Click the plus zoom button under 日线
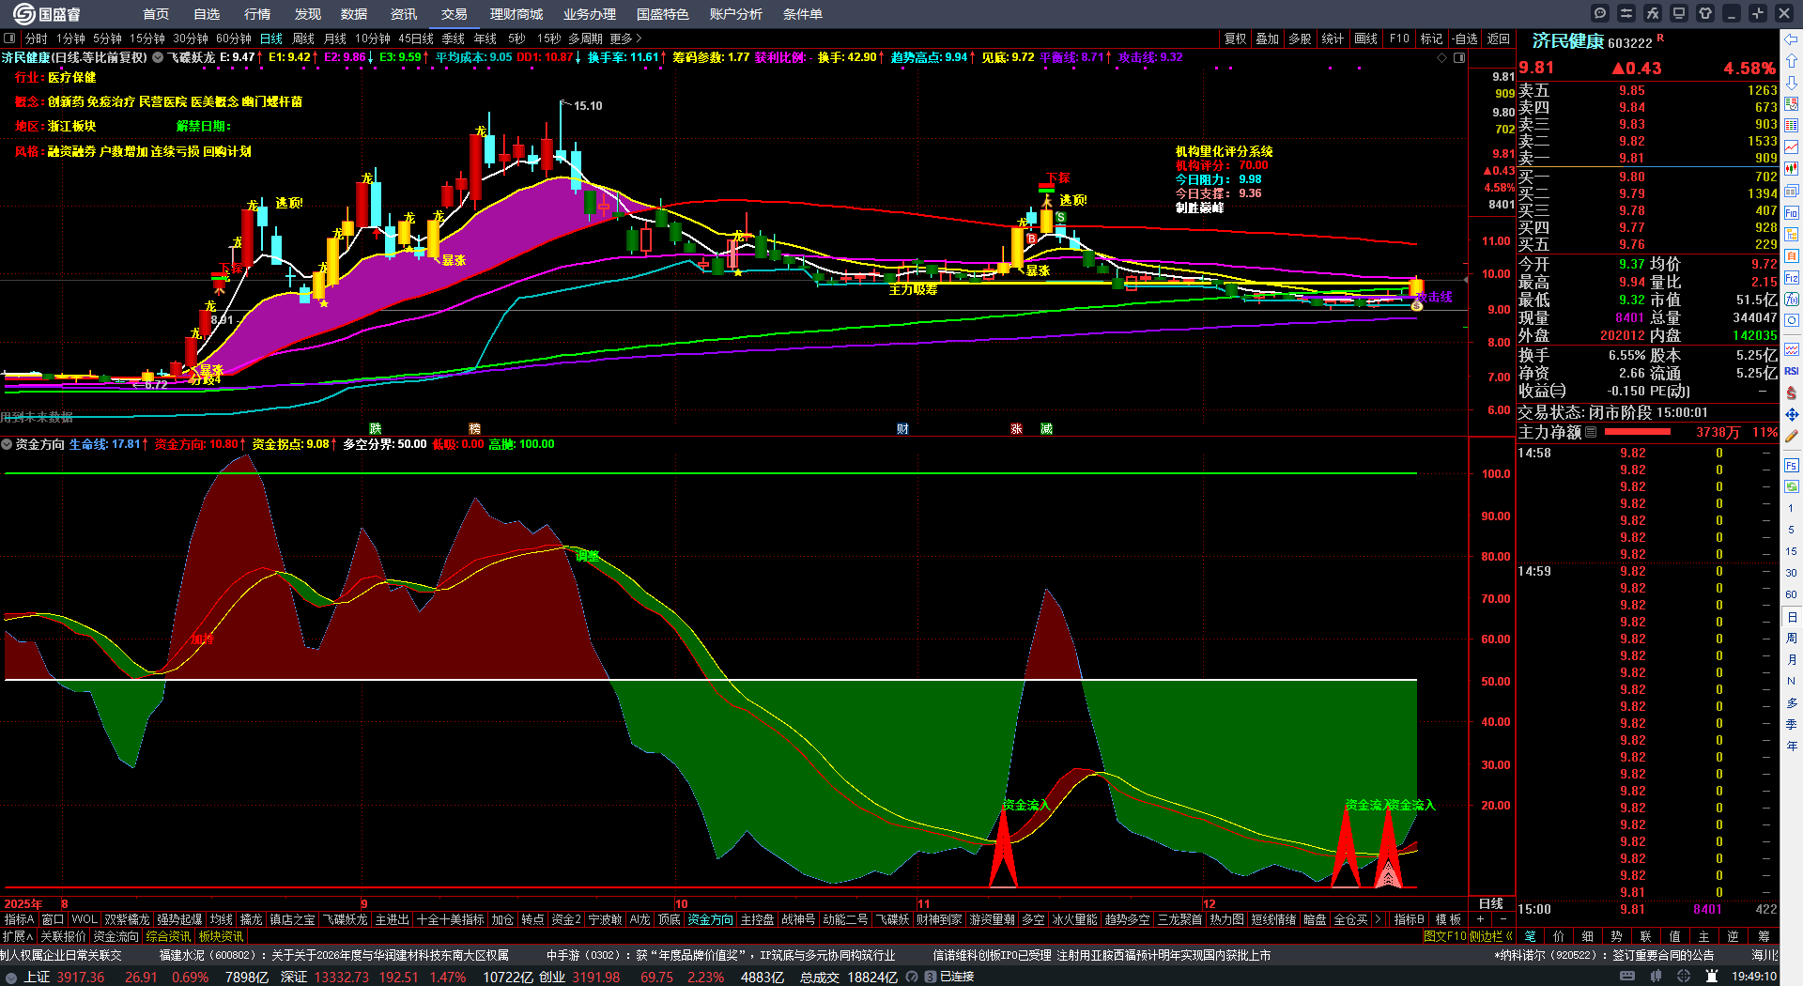The width and height of the screenshot is (1803, 986). [x=1481, y=919]
